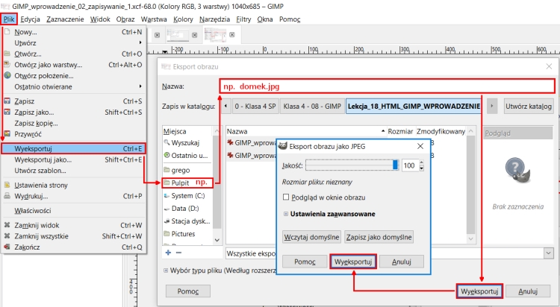Choose Nowy... from the Plik menu
560x307 pixels.
tap(73, 32)
